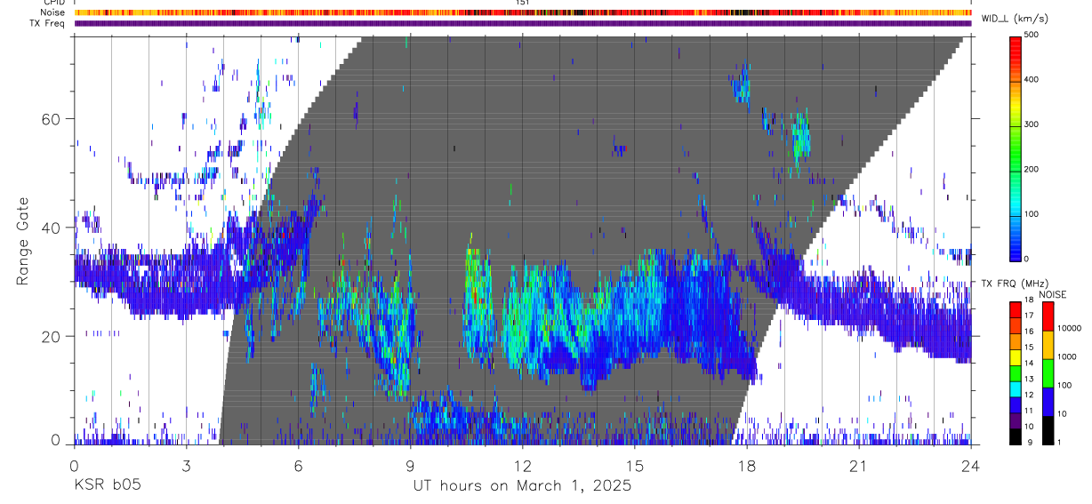Click the TX FRQ frequency color bar

point(1016,372)
